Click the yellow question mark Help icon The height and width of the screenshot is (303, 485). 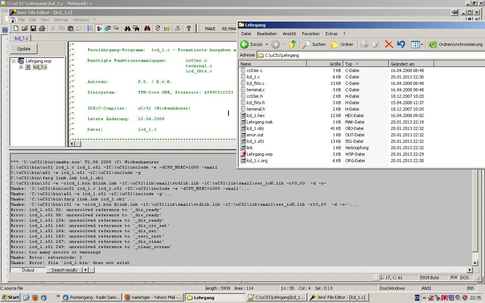click(x=188, y=28)
